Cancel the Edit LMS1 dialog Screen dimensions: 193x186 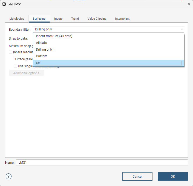coord(137,177)
